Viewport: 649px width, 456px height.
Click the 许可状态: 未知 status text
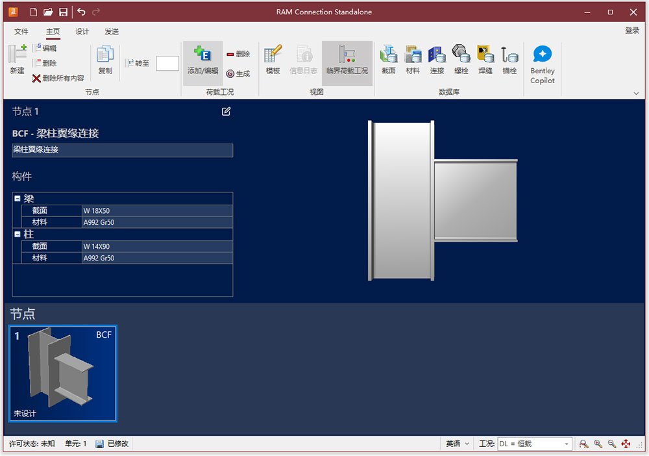(32, 444)
